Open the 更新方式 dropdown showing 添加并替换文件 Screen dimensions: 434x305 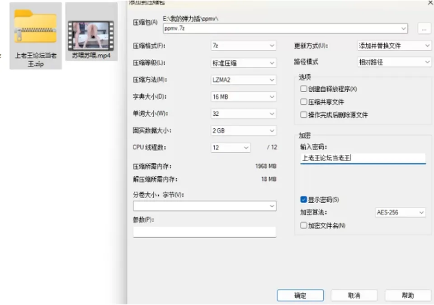point(394,46)
